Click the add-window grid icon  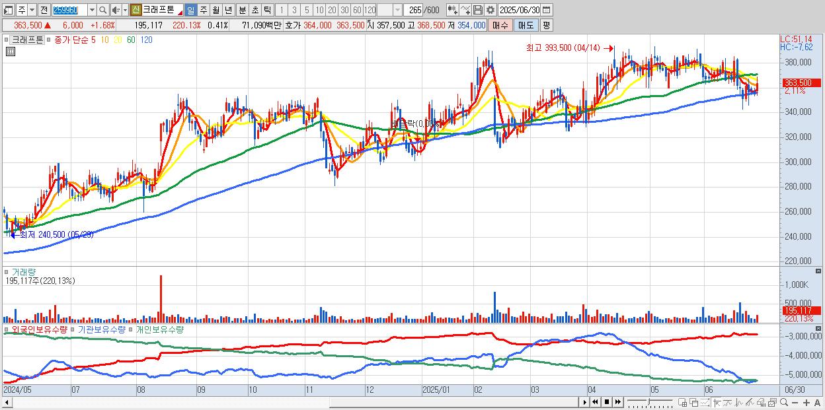click(682, 403)
